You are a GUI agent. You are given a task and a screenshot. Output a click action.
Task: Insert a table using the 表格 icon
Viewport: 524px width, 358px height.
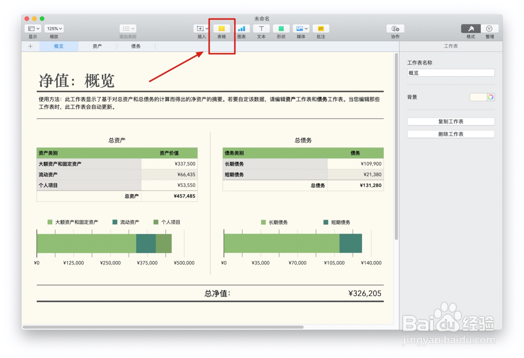coord(222,29)
